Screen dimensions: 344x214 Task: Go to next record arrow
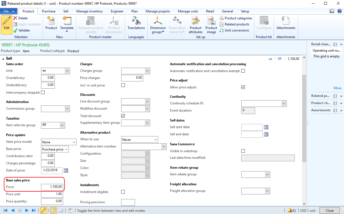tap(27, 210)
